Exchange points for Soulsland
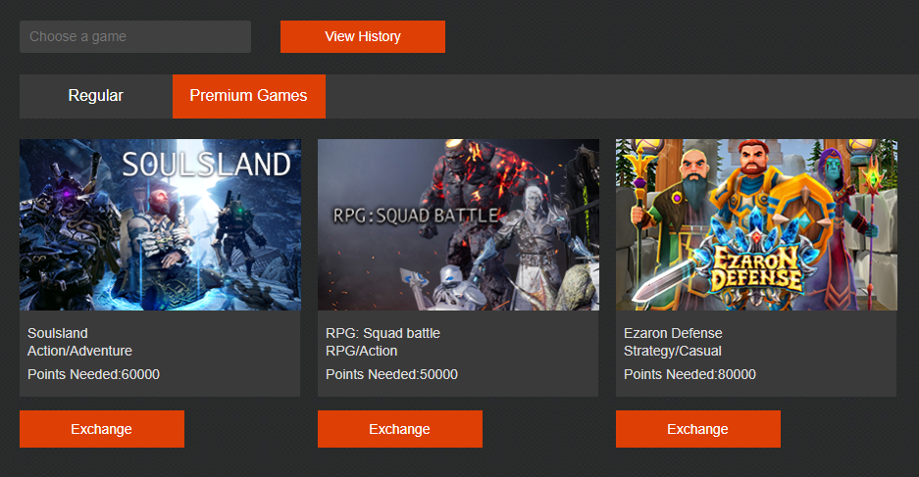This screenshot has width=919, height=477. pyautogui.click(x=102, y=429)
